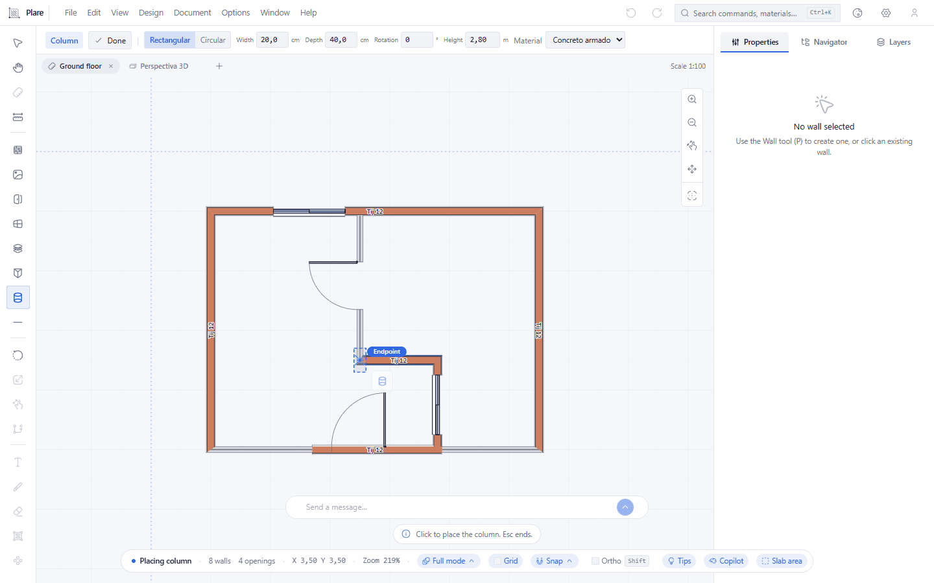Focus the column Width field
934x583 pixels.
(x=272, y=40)
